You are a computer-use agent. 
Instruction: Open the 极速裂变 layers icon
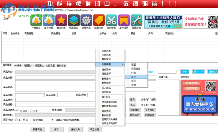74,20
